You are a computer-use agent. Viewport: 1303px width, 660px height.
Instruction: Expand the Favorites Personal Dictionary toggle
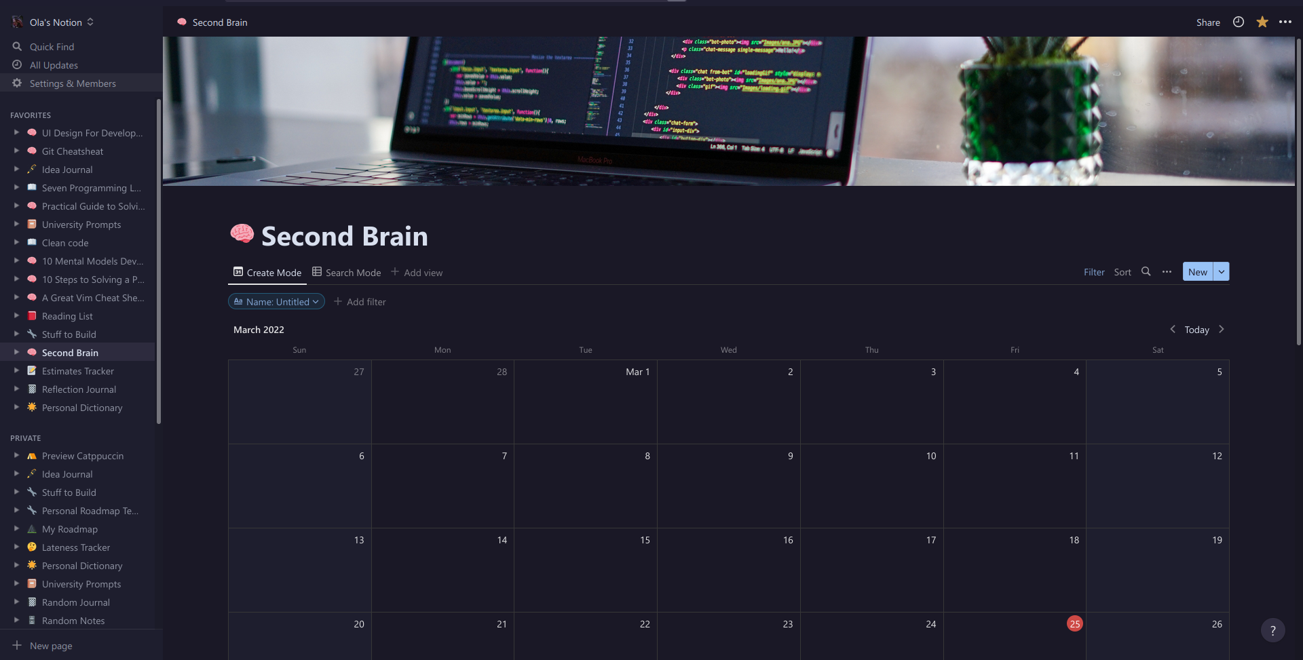16,407
